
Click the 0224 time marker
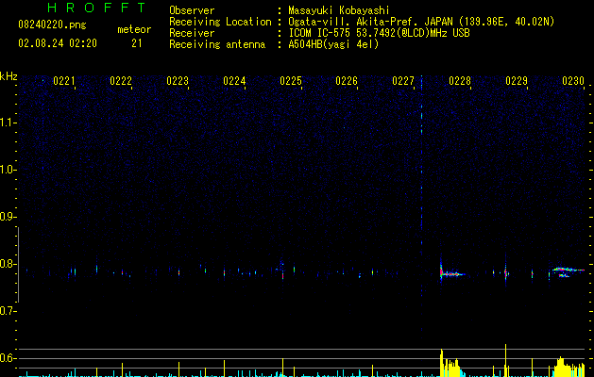pos(234,81)
